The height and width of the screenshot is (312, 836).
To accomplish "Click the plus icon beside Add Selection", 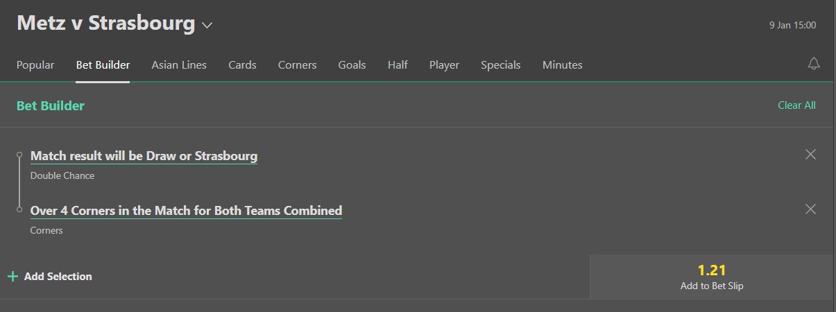I will pos(12,277).
